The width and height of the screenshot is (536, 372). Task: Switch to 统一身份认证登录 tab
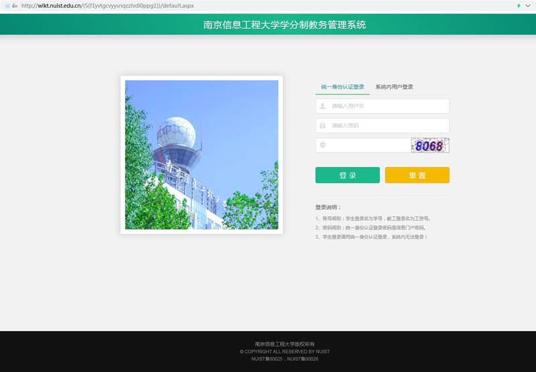[342, 87]
